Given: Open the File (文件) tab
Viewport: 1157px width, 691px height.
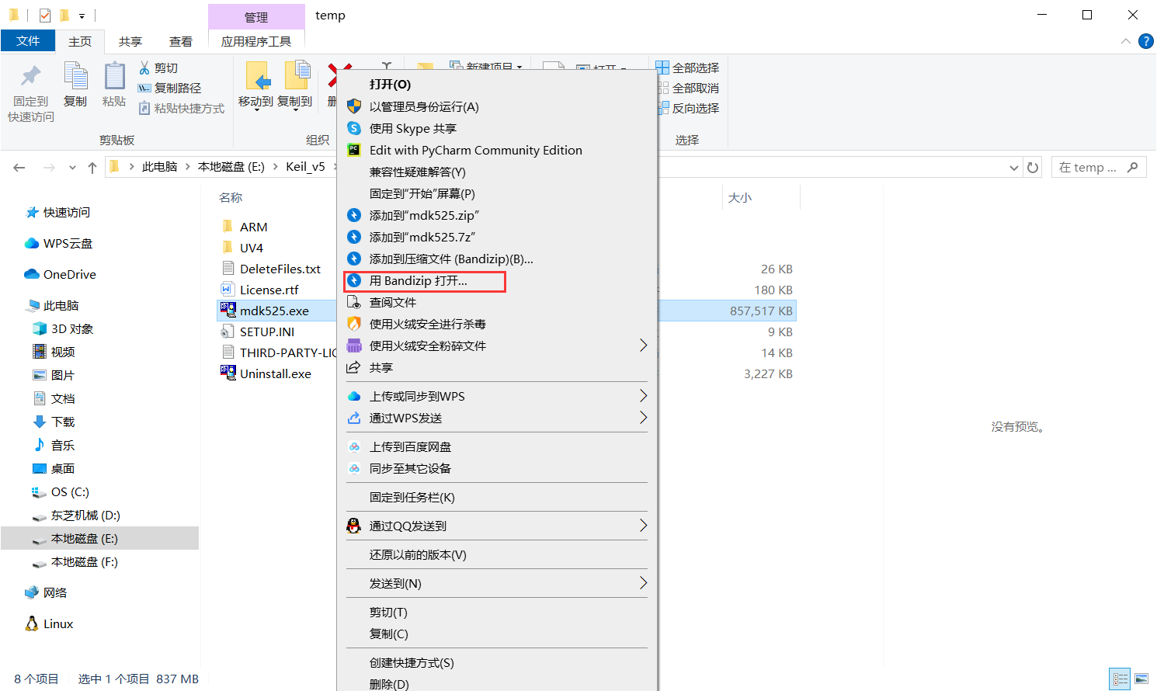Looking at the screenshot, I should [28, 41].
